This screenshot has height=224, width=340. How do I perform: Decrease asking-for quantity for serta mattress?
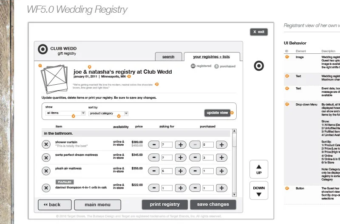pyautogui.click(x=154, y=158)
